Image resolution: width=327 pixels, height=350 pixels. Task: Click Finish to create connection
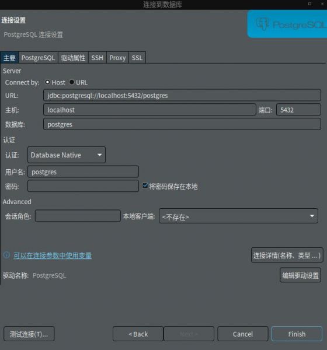coord(297,334)
